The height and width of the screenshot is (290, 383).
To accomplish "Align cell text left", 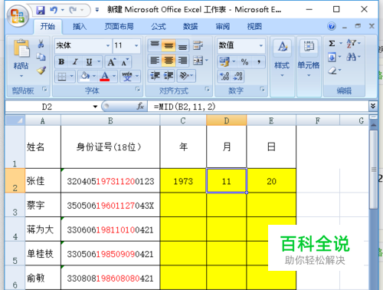I will tap(155, 61).
